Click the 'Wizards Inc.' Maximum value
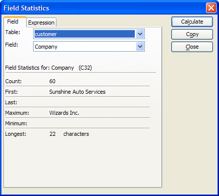Screen dimensions: 219x196 pyautogui.click(x=64, y=113)
